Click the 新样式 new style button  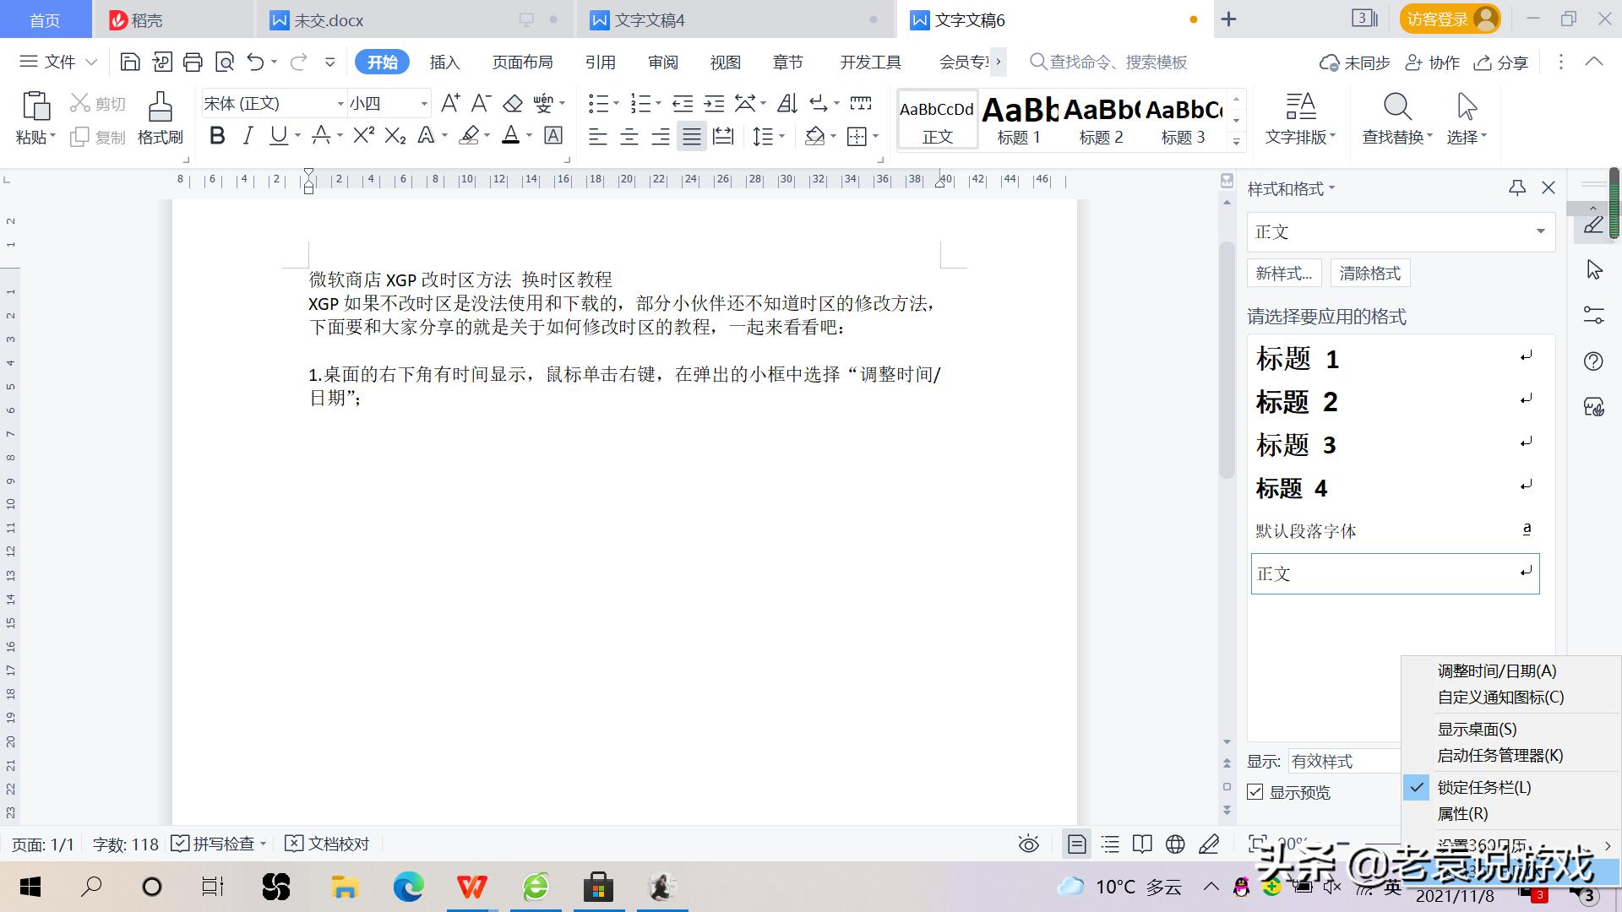(x=1284, y=273)
